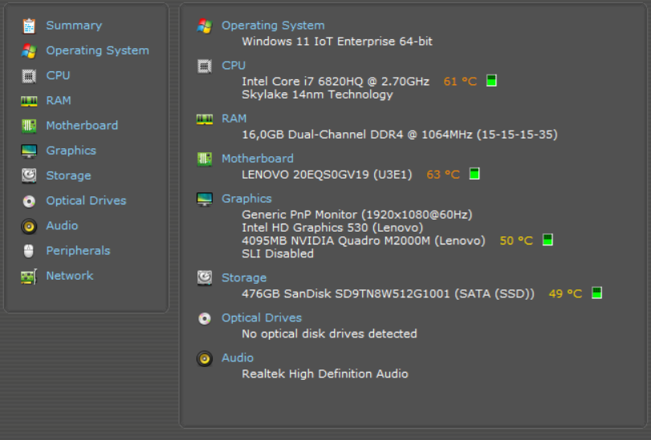Go to Graphics section in sidebar

coord(71,151)
